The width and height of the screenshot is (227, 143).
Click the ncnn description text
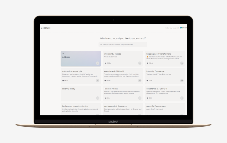pos(122,93)
